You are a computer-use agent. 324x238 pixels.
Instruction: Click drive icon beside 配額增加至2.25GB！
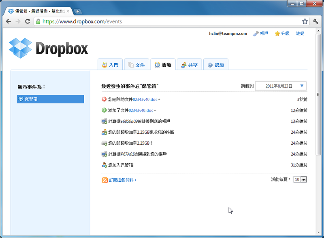[x=104, y=143]
